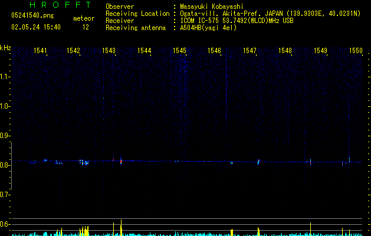This screenshot has width=371, height=236.
Task: Click the 1548 time marker
Action: (285, 51)
